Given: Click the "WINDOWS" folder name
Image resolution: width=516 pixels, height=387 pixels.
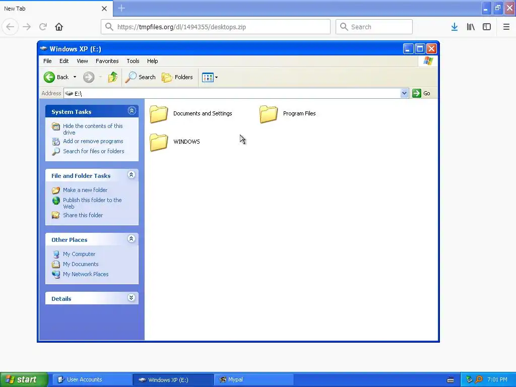Looking at the screenshot, I should click(186, 142).
